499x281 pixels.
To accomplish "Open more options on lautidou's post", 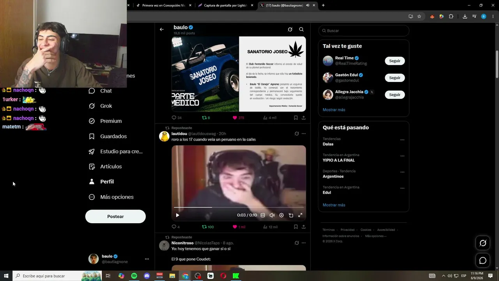I will [304, 133].
